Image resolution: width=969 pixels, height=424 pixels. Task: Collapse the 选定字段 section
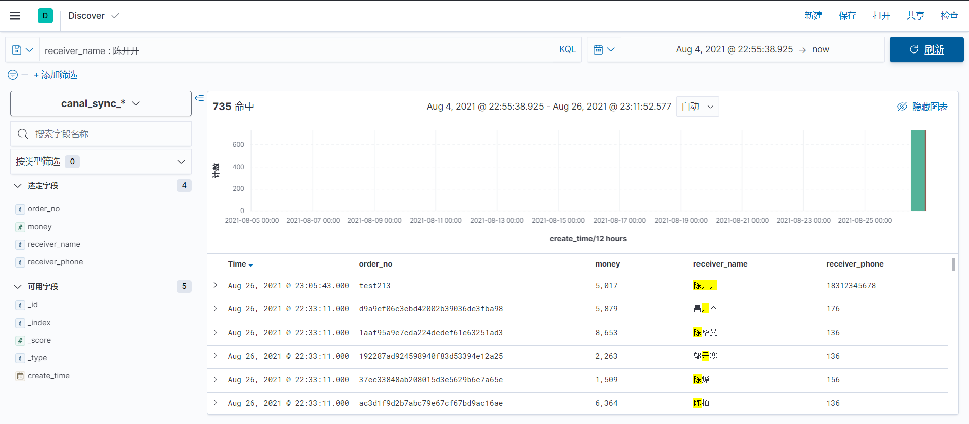(18, 186)
